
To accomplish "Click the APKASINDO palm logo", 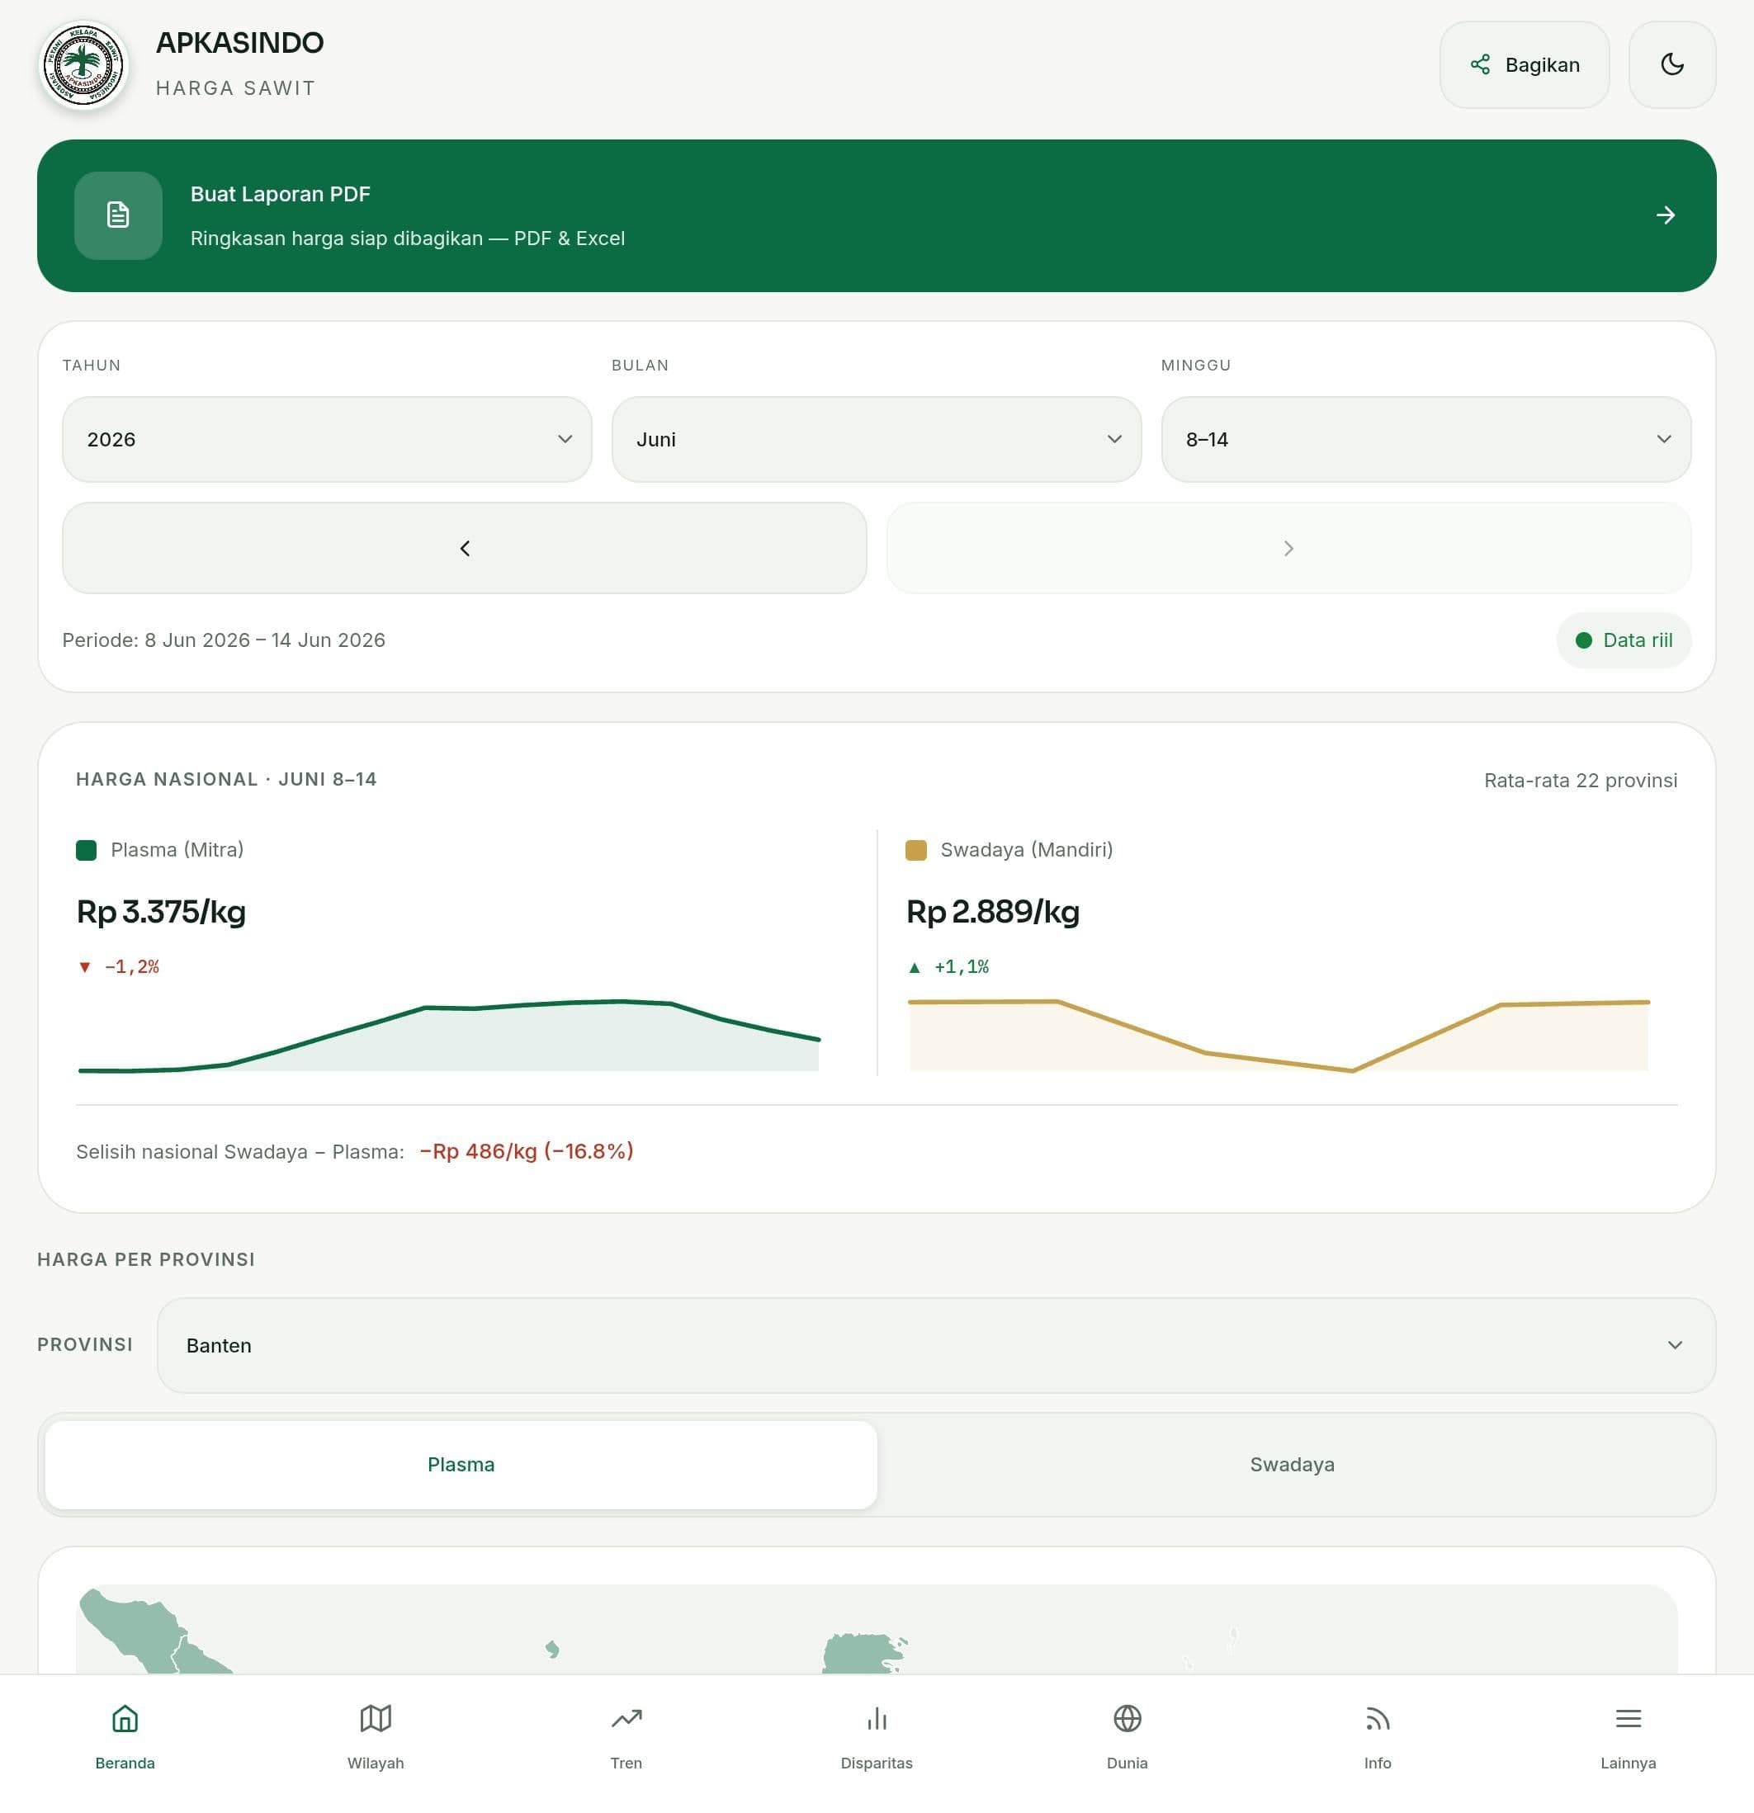I will pos(83,64).
